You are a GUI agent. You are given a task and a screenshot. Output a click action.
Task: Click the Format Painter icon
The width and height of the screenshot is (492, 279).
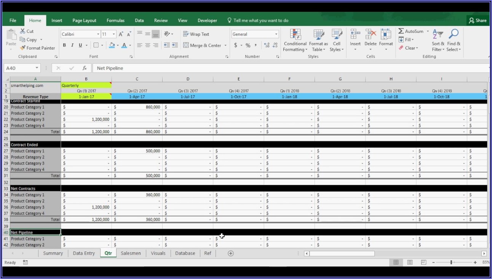pyautogui.click(x=23, y=48)
